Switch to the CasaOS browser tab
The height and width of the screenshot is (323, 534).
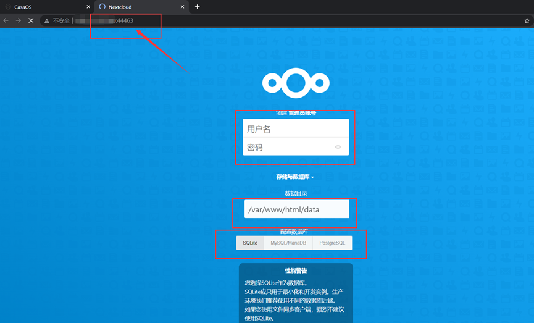point(47,7)
